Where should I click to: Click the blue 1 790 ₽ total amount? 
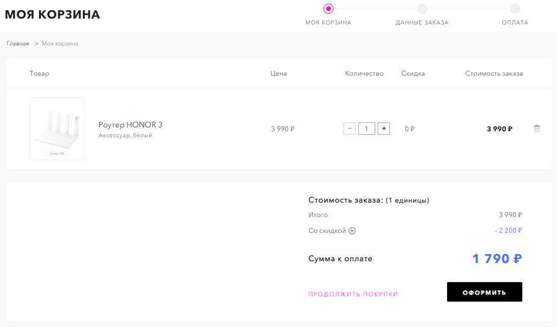pos(497,259)
